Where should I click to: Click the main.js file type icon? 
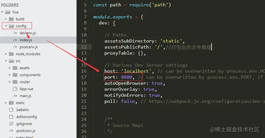pyautogui.click(x=15, y=96)
